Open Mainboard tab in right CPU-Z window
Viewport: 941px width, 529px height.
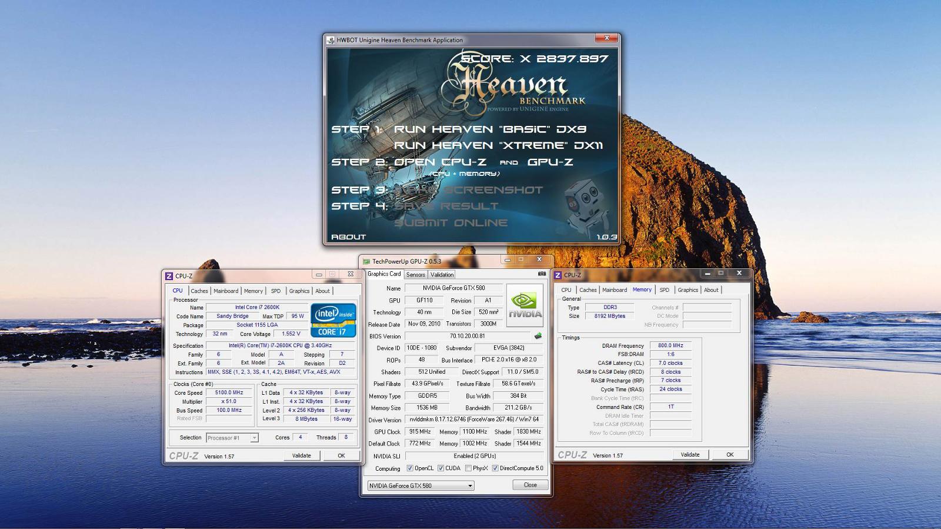[615, 290]
